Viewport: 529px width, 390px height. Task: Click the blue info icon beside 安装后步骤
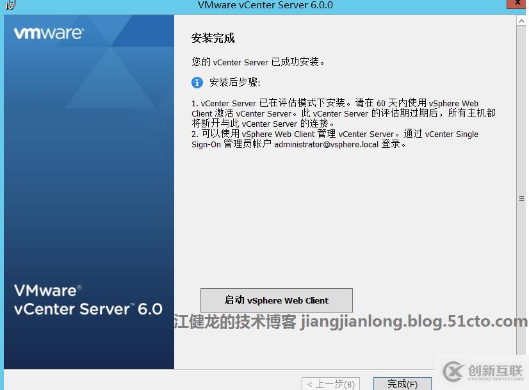pos(197,83)
